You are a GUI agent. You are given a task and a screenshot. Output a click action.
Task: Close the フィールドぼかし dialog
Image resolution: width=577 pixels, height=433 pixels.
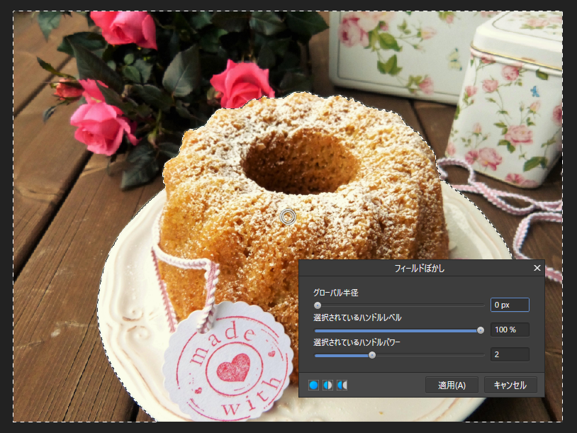tap(537, 268)
